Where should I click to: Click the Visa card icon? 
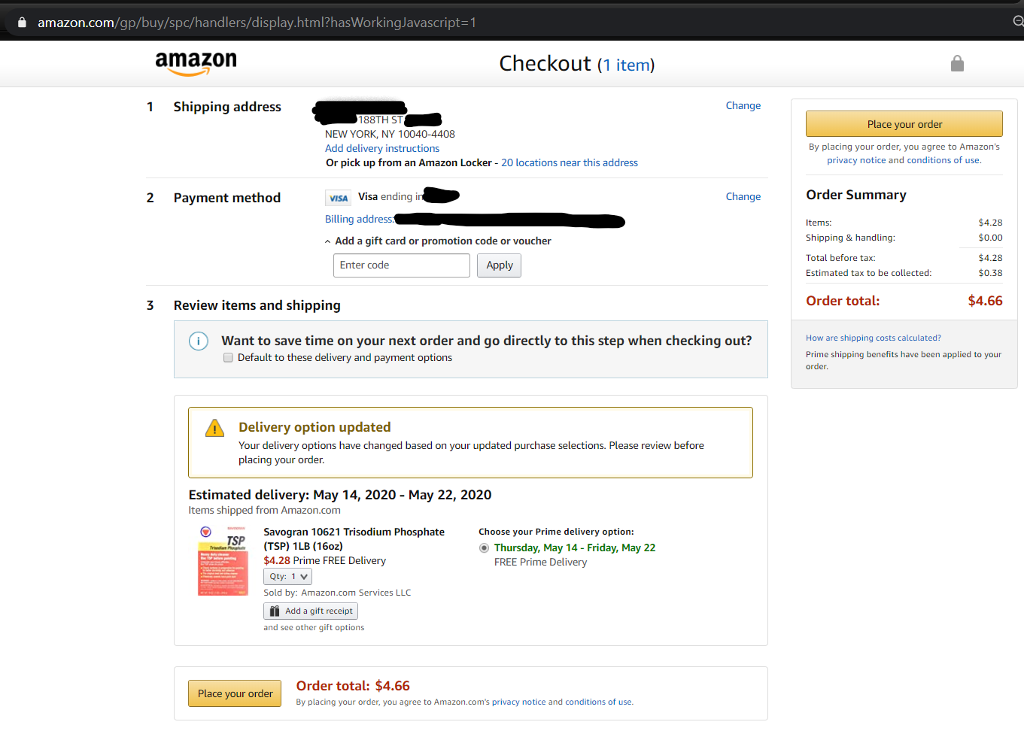[x=339, y=198]
